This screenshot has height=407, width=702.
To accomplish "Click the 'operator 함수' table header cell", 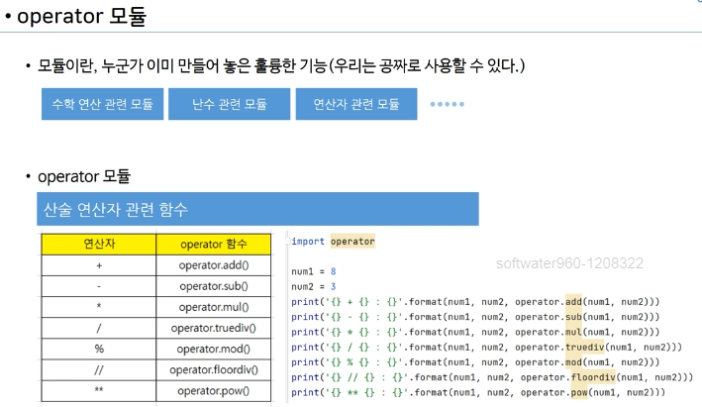I will [x=214, y=244].
